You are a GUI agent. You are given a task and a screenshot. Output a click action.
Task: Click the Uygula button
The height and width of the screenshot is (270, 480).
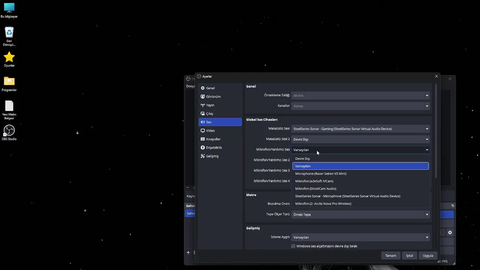[428, 256]
